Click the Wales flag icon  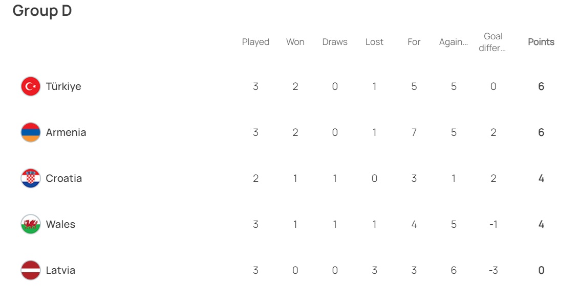click(31, 224)
